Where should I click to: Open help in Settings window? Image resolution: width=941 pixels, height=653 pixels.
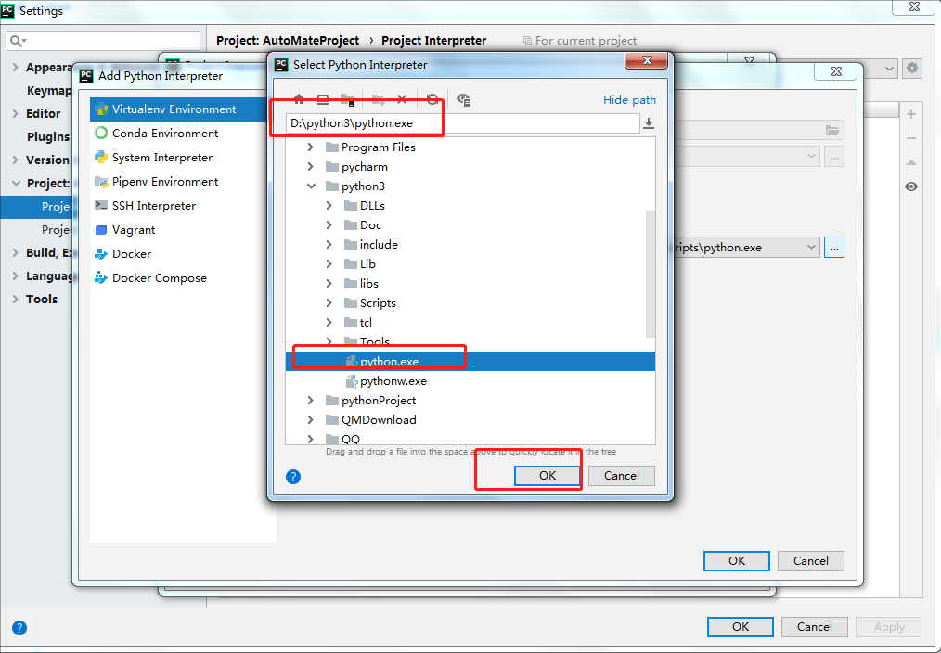[x=19, y=628]
